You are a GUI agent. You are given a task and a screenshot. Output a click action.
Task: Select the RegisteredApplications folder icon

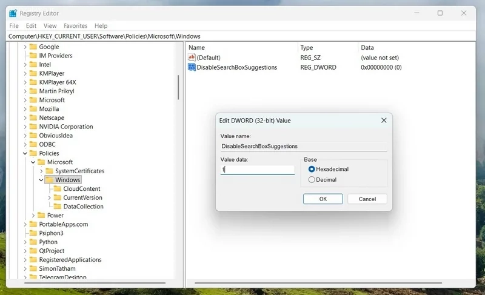point(33,260)
